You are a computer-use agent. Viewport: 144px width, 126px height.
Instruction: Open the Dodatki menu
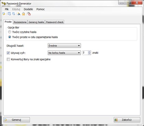(x=28, y=9)
